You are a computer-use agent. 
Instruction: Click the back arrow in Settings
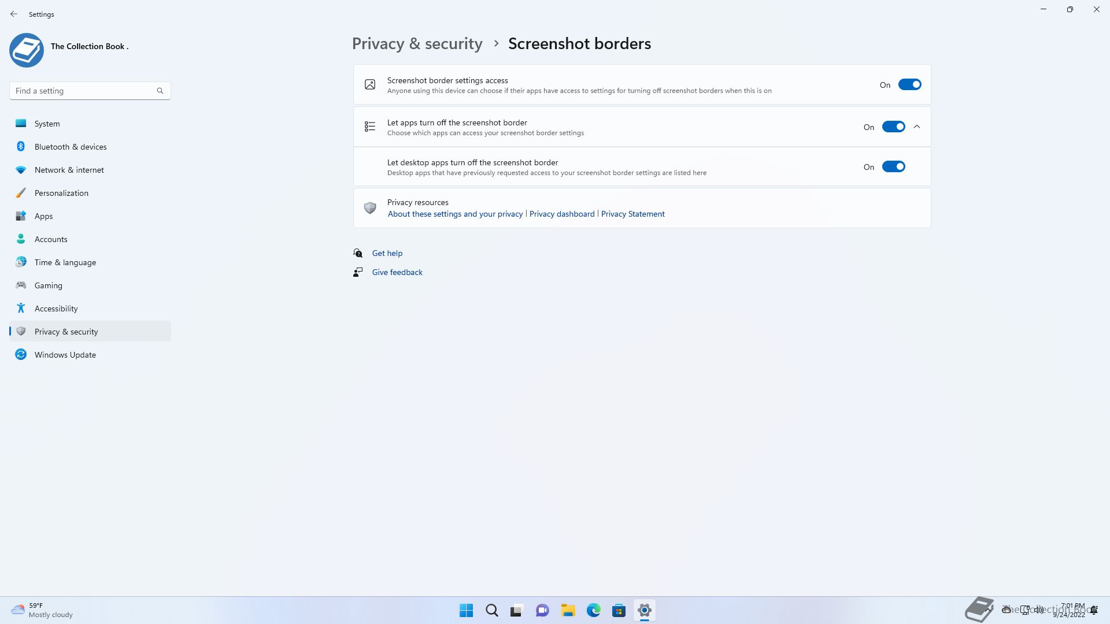pyautogui.click(x=14, y=14)
